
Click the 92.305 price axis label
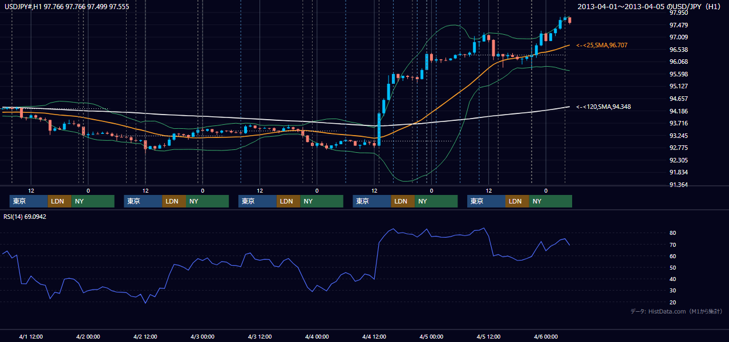pyautogui.click(x=678, y=160)
